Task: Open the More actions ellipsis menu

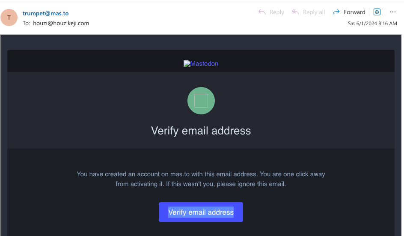Action: 393,12
